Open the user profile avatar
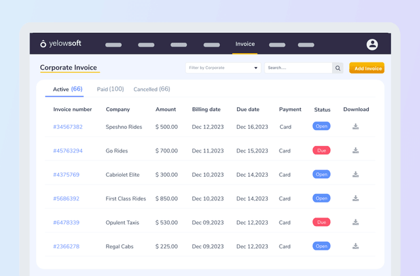This screenshot has width=420, height=276. point(372,45)
